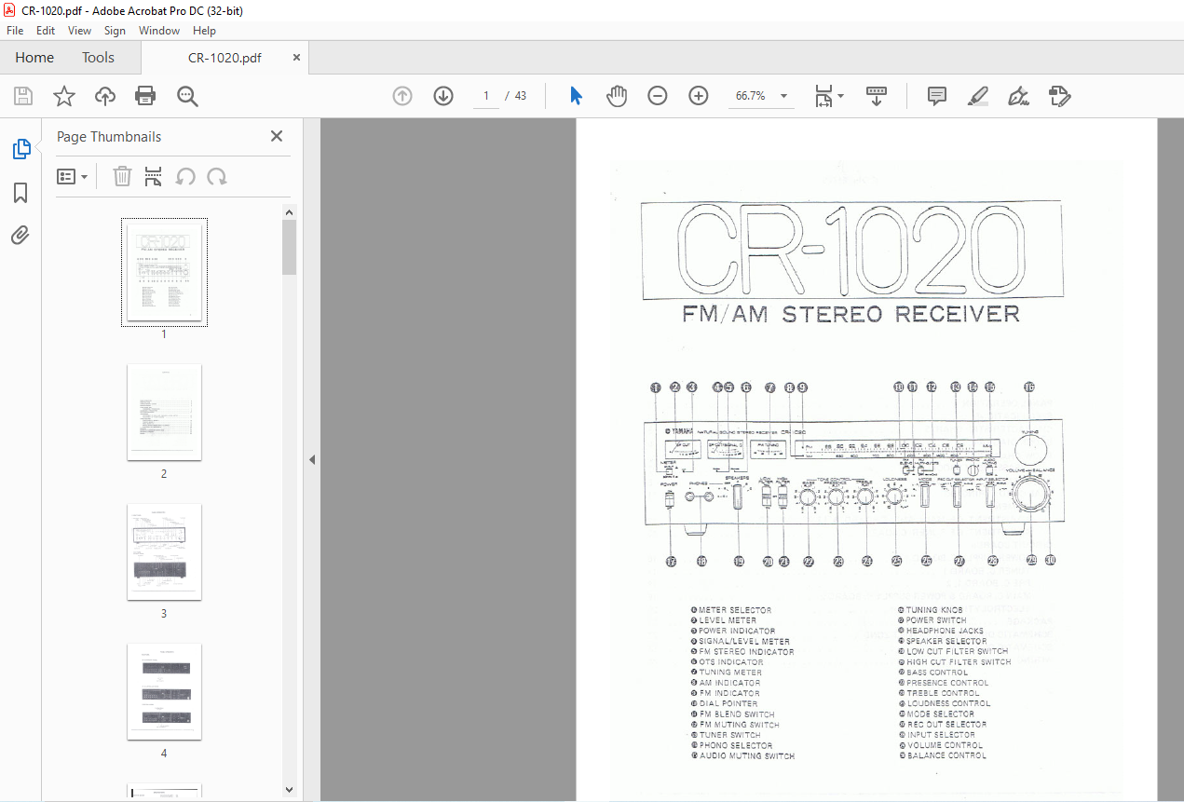Rotate pages counterclockwise

[x=185, y=176]
